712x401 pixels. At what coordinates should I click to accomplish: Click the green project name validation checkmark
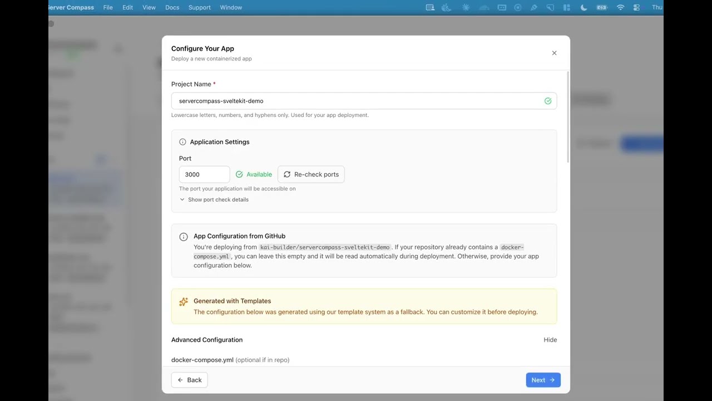[x=548, y=101]
